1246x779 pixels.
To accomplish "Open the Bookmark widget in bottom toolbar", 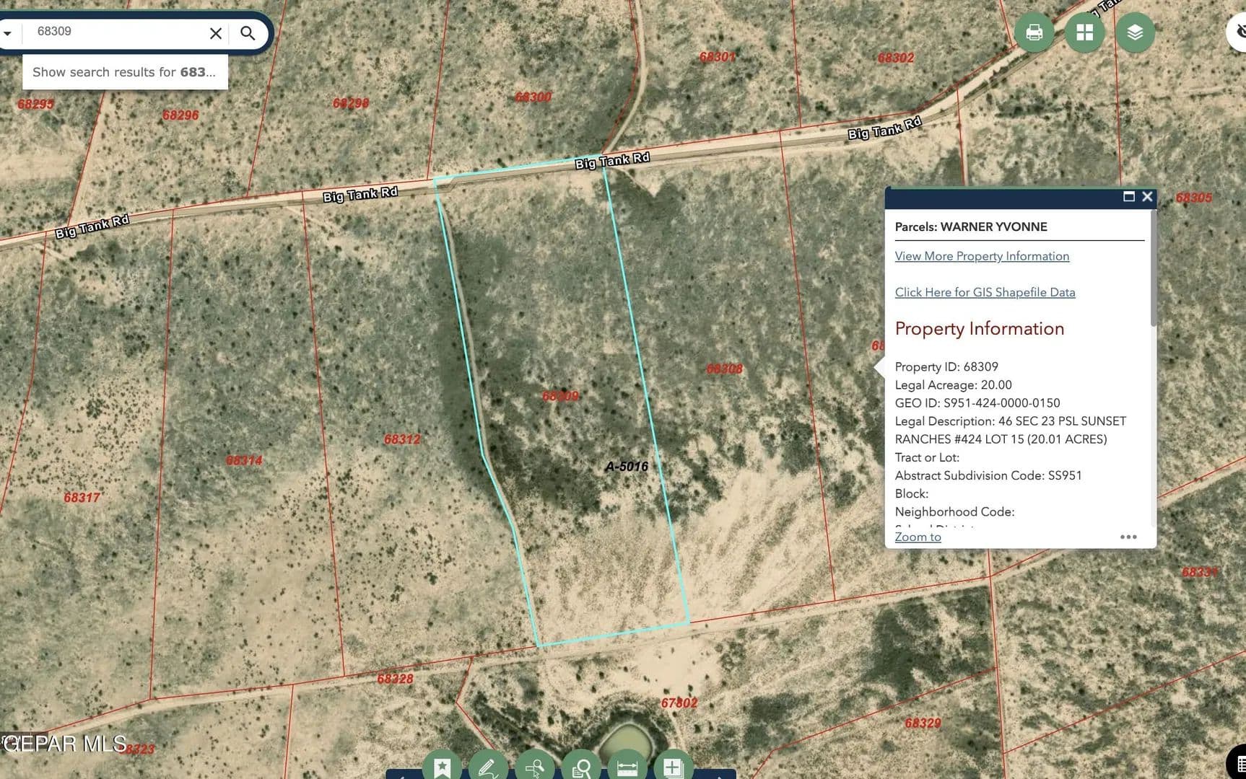I will click(x=442, y=767).
